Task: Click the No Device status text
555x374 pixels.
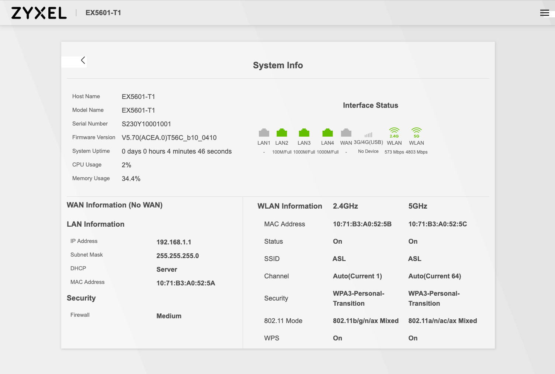Action: (x=368, y=151)
